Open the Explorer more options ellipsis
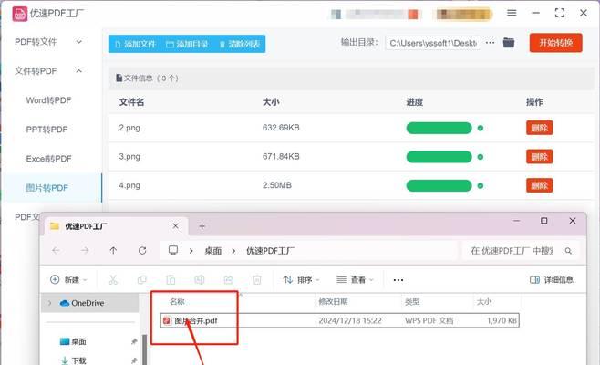This screenshot has width=600, height=365. (398, 280)
